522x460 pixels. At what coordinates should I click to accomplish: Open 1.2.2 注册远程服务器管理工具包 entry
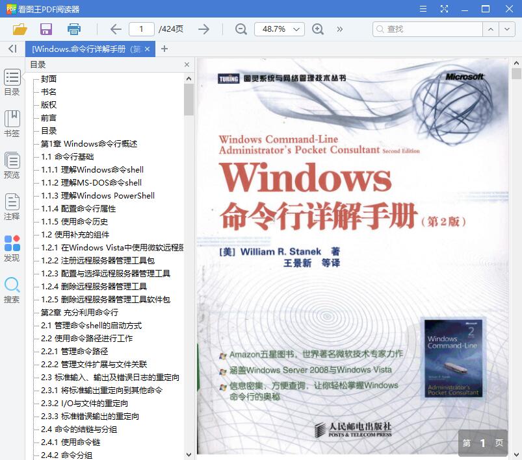point(98,261)
